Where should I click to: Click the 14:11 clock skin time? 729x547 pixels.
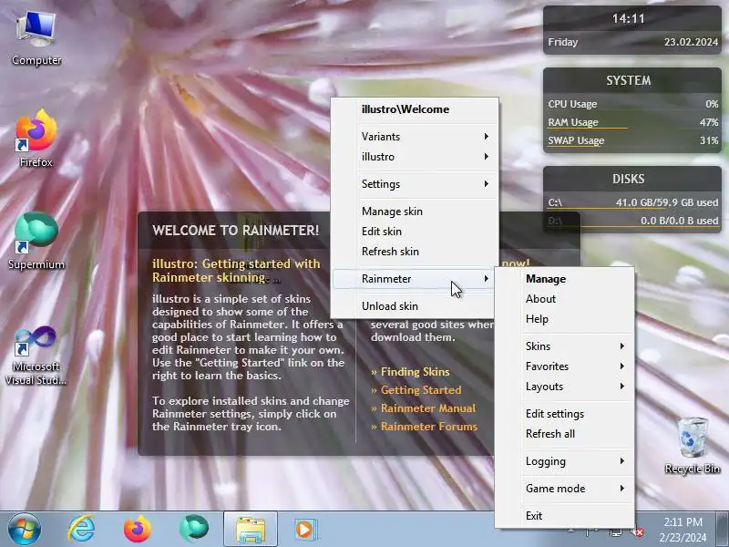click(x=628, y=18)
